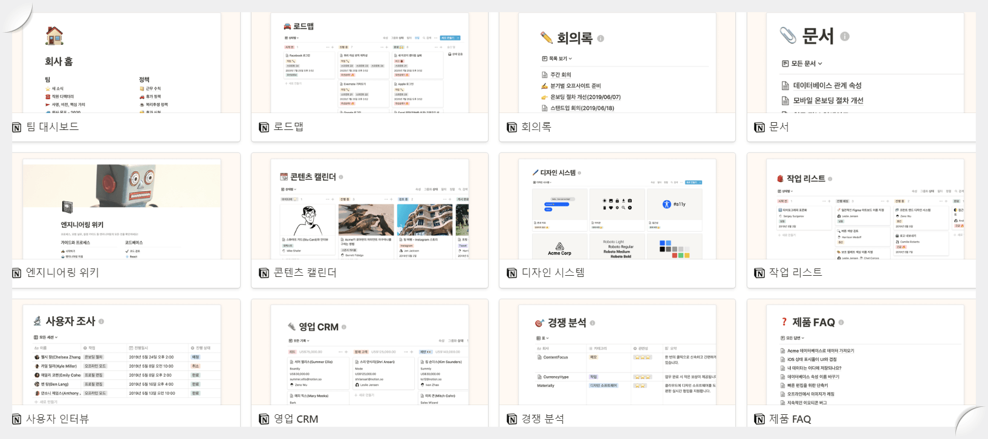This screenshot has width=988, height=439.
Task: Click the 모바일 온보딩 절차 개선 document row
Action: (x=822, y=100)
